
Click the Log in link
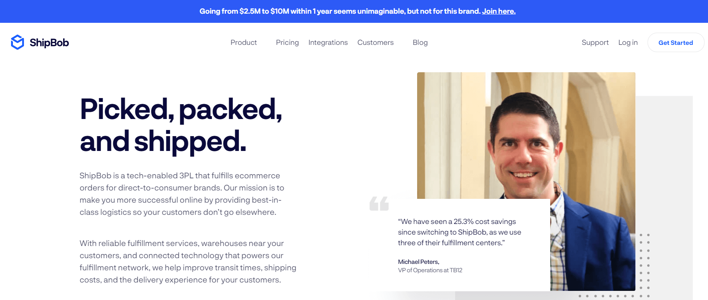click(627, 43)
